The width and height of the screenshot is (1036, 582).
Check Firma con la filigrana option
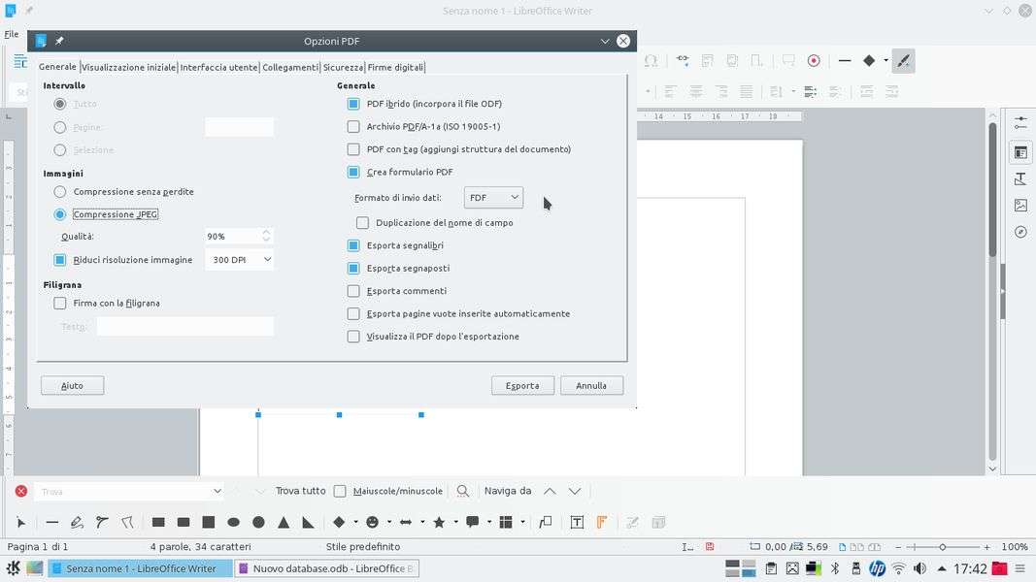[x=60, y=304]
